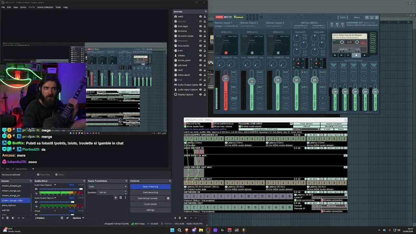Click Voicemeeter cassette fast-forward button

(341, 55)
